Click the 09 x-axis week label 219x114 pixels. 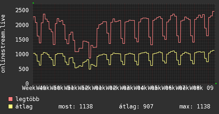coord(210,88)
